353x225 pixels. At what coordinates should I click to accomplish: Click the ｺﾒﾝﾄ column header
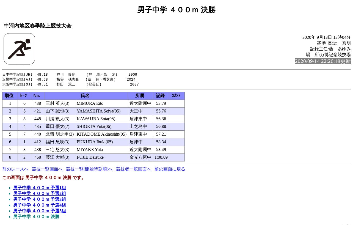click(177, 96)
